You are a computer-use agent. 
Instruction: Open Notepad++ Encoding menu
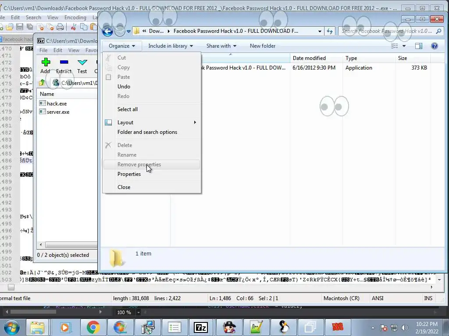pyautogui.click(x=75, y=17)
